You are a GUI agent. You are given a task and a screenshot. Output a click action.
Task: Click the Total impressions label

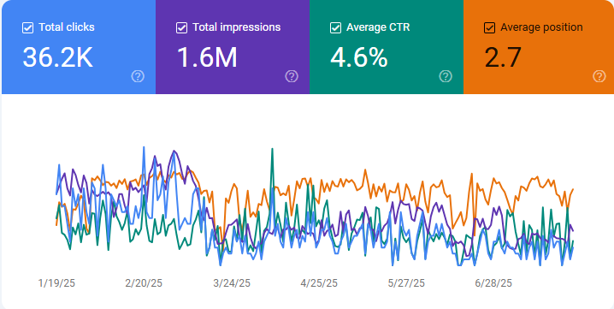[x=237, y=27]
